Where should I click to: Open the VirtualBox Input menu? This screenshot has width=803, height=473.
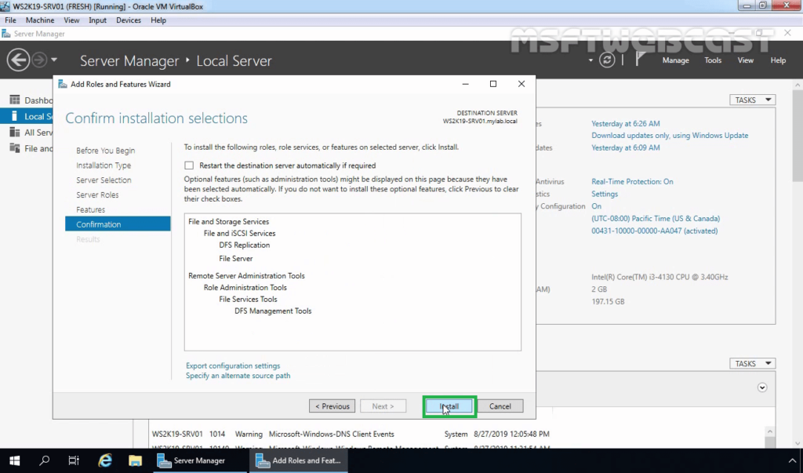[97, 20]
